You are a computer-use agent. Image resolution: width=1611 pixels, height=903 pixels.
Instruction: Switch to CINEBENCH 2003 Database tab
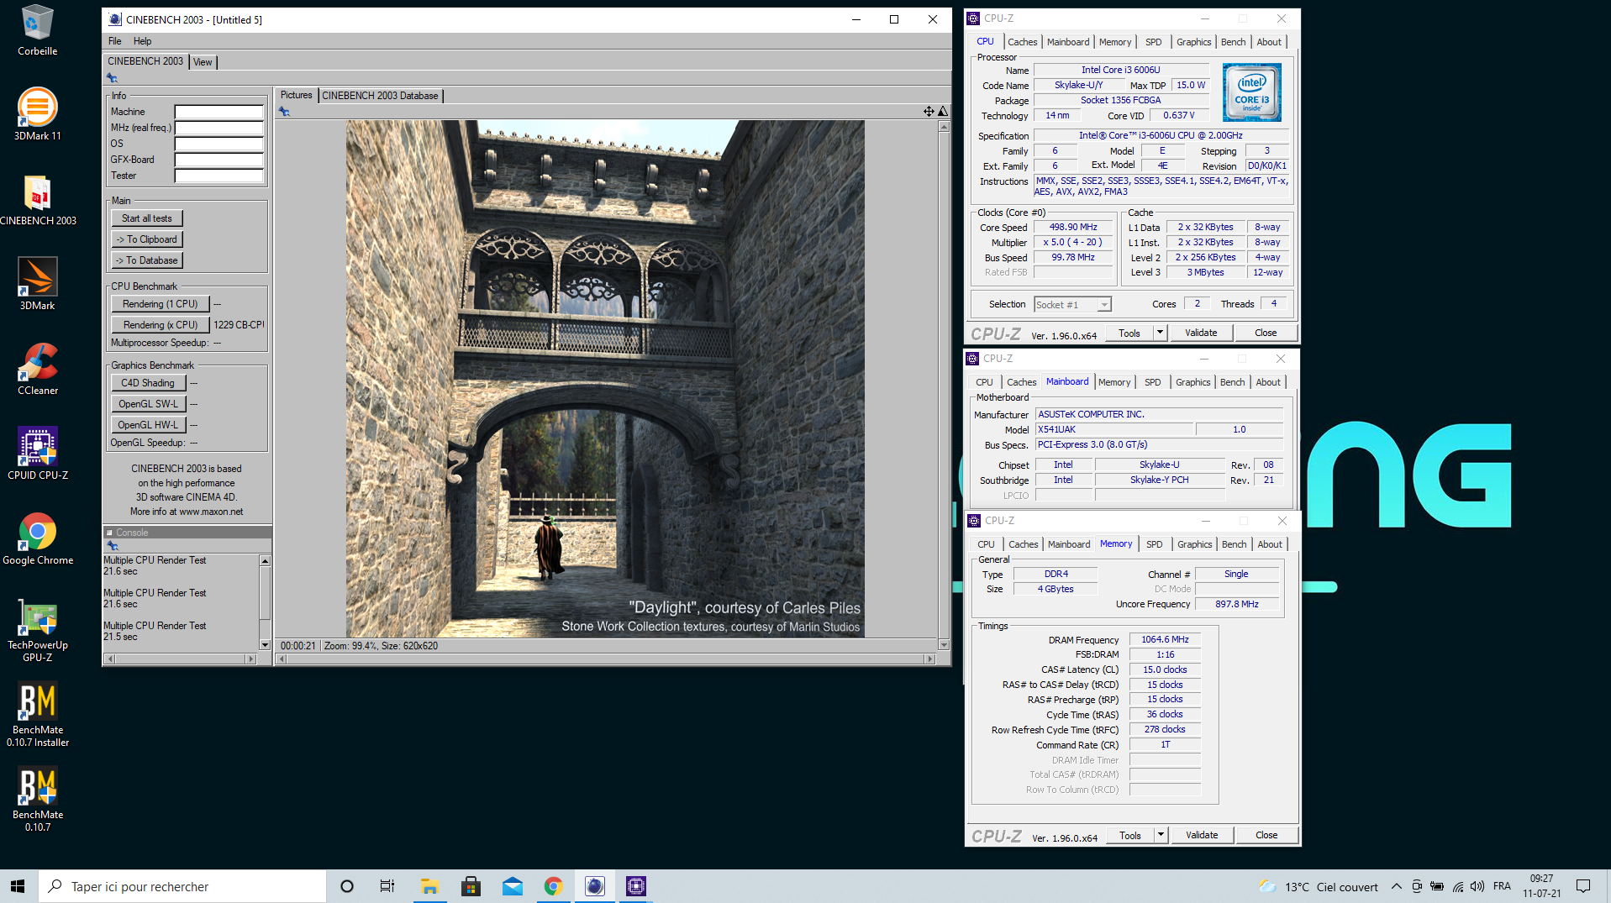pyautogui.click(x=380, y=96)
